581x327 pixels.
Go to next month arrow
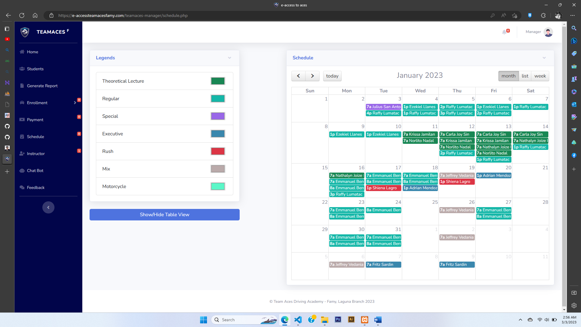tap(312, 76)
